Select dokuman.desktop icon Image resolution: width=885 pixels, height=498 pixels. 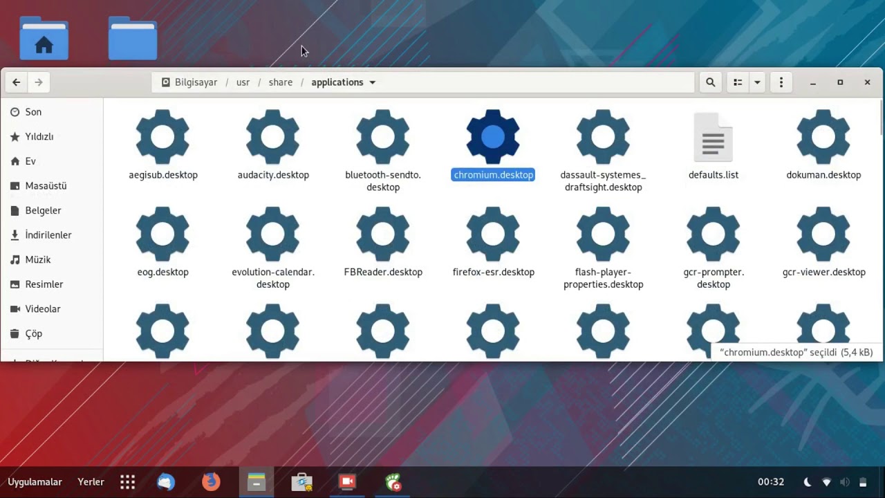tap(823, 136)
